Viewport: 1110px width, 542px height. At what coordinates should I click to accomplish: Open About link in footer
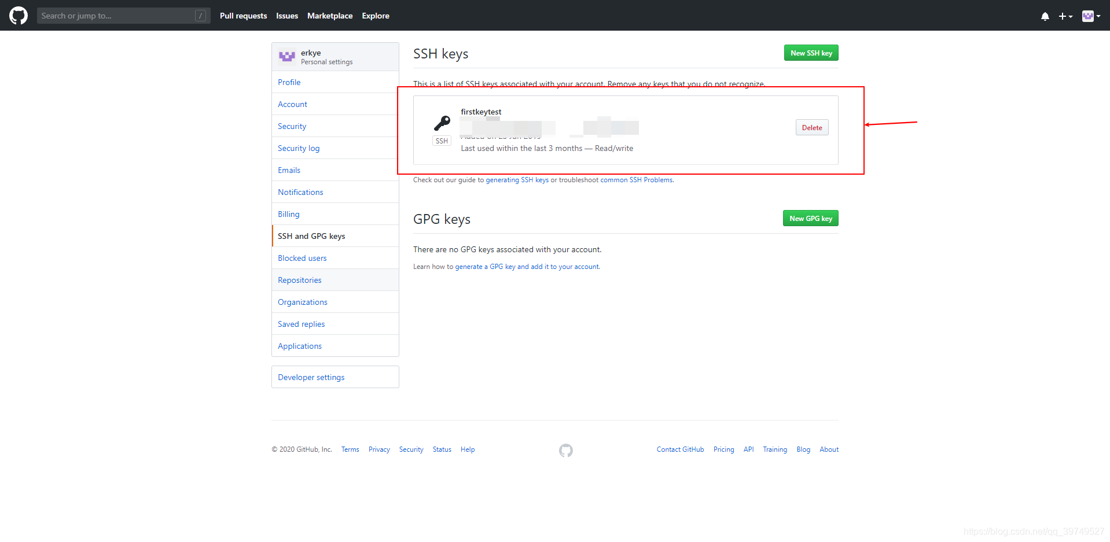point(829,449)
